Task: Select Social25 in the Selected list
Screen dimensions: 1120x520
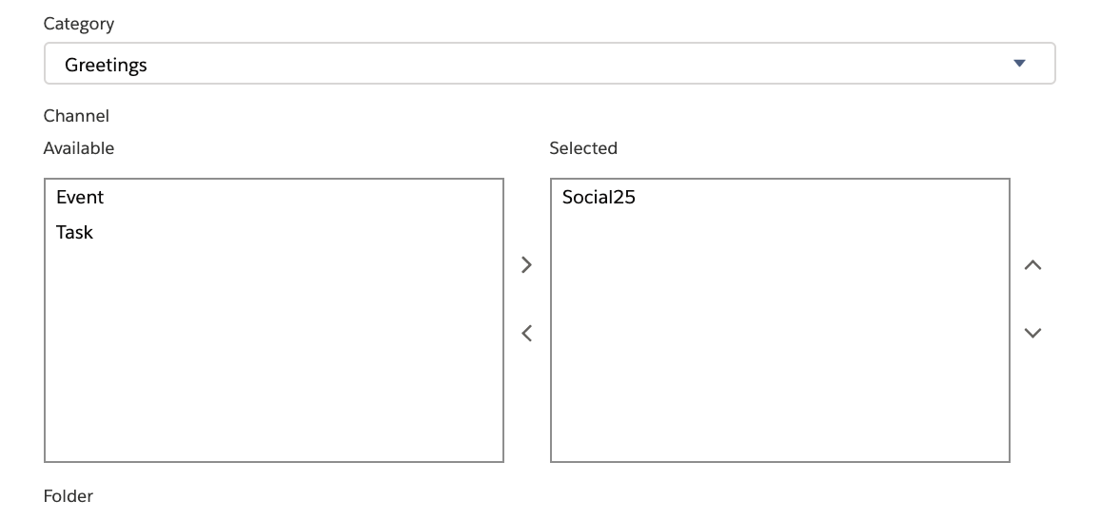Action: [599, 198]
